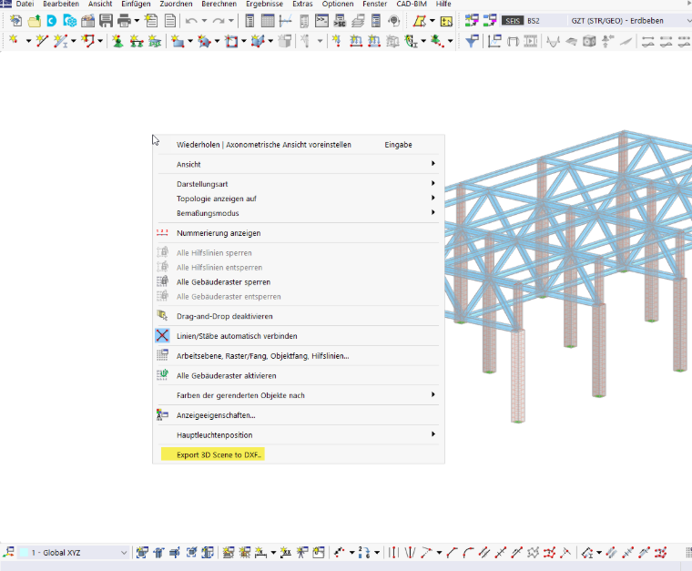Click the new member load icon
This screenshot has height=571, width=692.
click(x=374, y=41)
